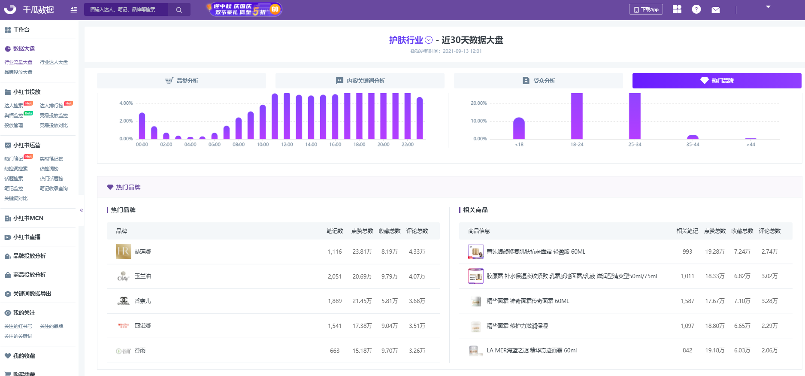Switch to the 品类分析 tab
The height and width of the screenshot is (376, 805).
182,81
